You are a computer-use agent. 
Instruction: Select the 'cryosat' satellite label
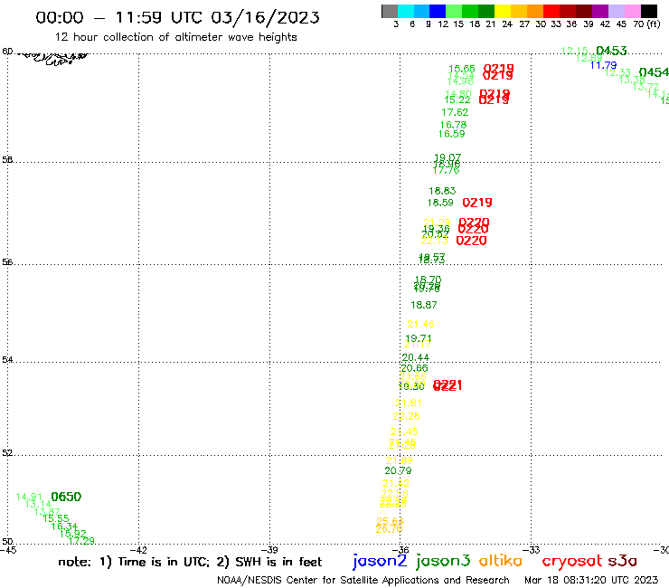(572, 562)
